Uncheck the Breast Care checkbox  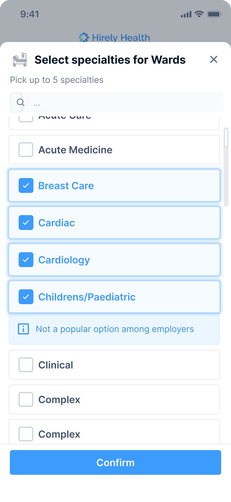26,185
